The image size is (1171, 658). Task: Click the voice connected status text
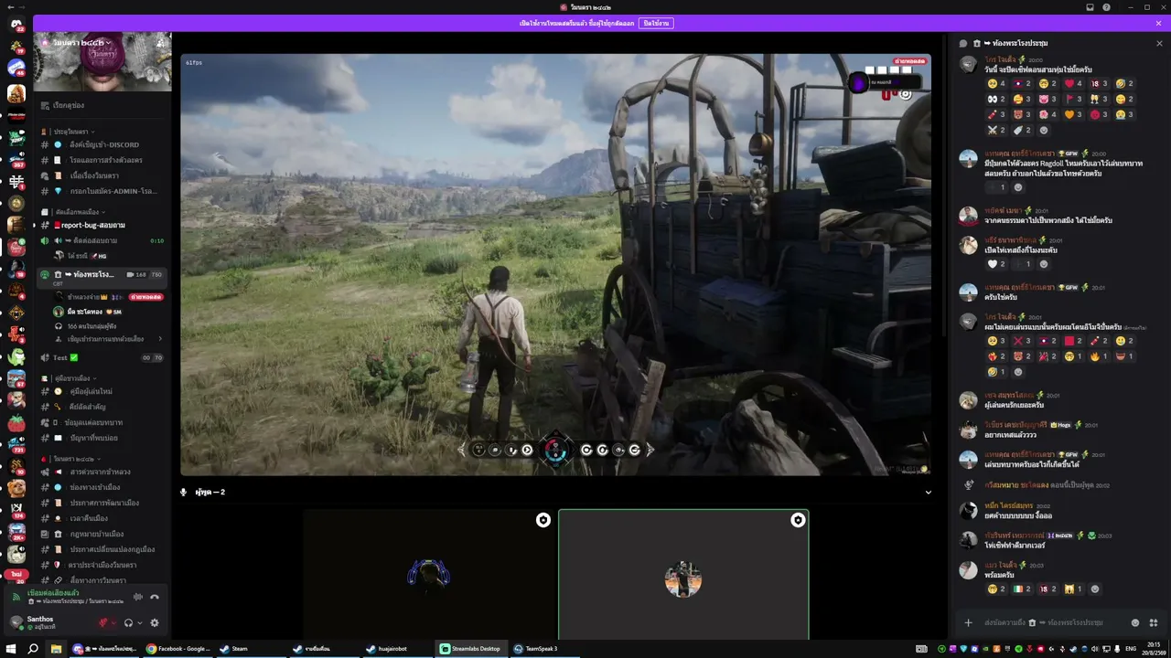[53, 593]
